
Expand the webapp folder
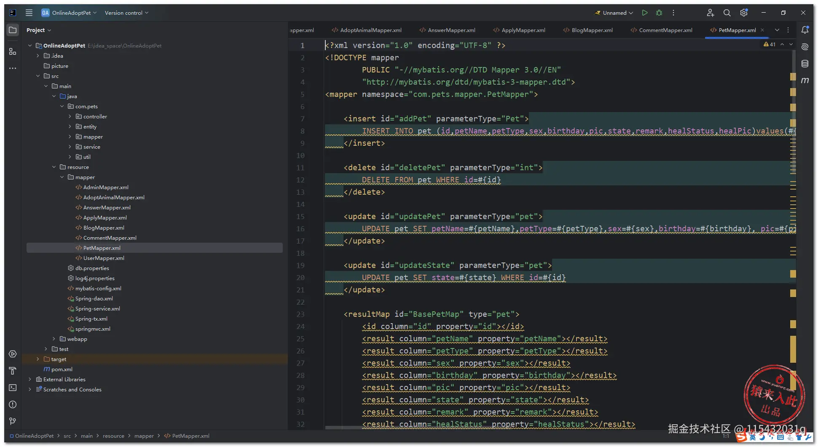click(54, 339)
